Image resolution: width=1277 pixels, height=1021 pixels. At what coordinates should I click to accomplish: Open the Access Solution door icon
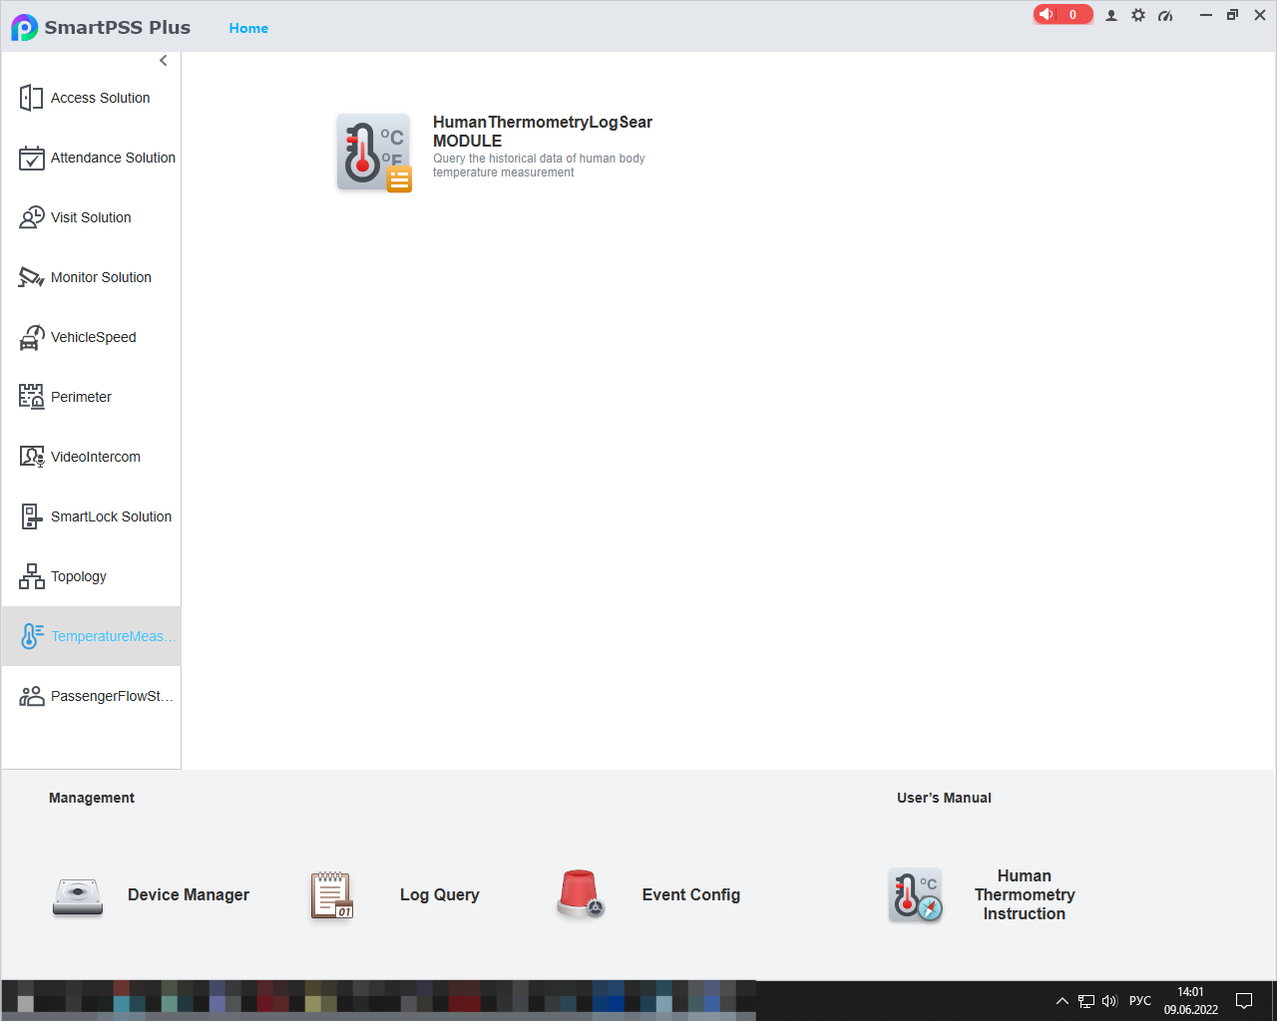click(31, 98)
